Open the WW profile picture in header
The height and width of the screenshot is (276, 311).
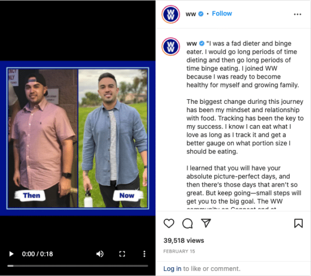tap(171, 14)
